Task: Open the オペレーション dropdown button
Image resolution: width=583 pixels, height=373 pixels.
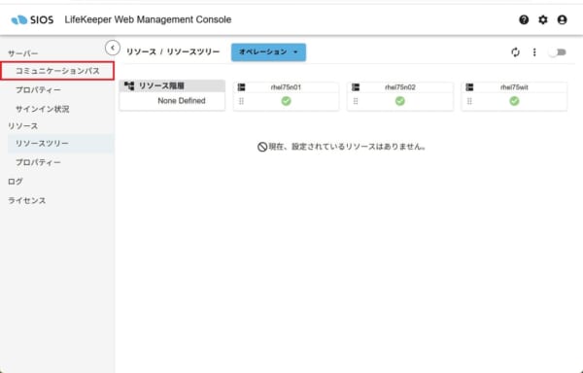Action: (268, 52)
